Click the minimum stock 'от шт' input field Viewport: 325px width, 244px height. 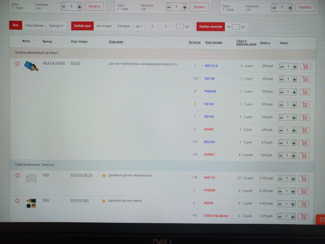(236, 27)
